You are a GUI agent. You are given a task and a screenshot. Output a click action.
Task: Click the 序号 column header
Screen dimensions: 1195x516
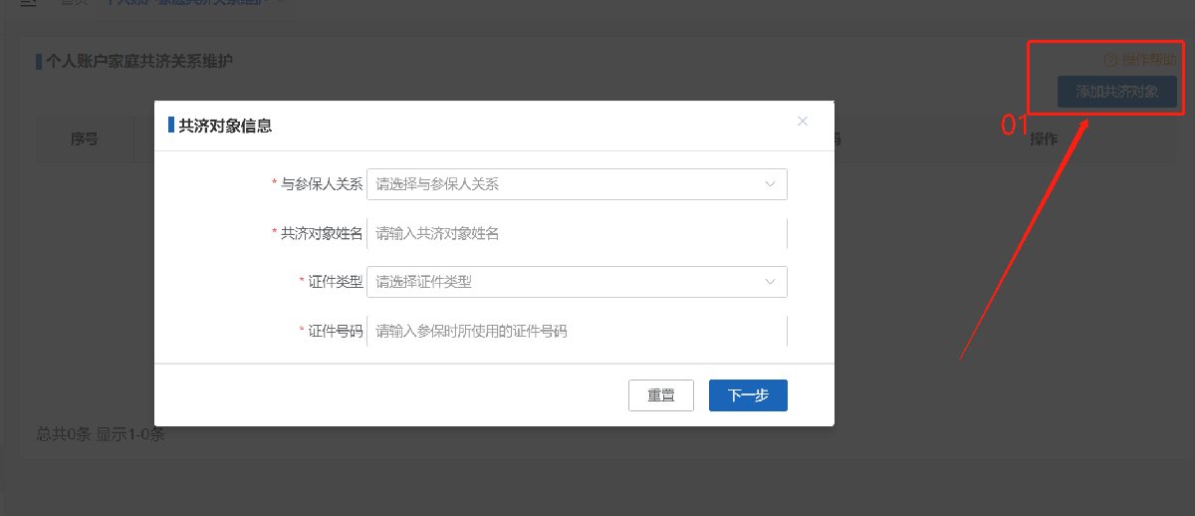pyautogui.click(x=84, y=139)
